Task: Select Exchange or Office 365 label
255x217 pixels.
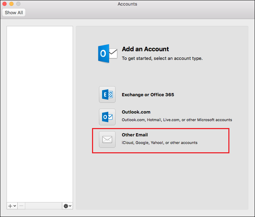Action: [x=148, y=95]
